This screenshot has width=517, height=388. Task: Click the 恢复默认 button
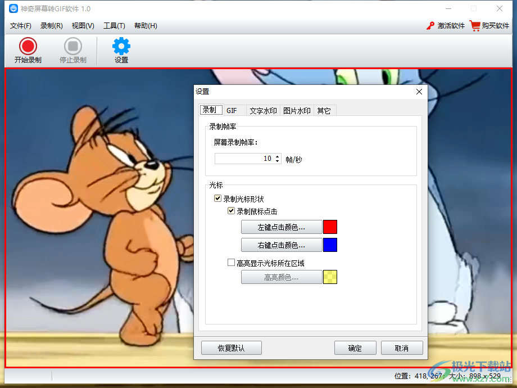232,348
